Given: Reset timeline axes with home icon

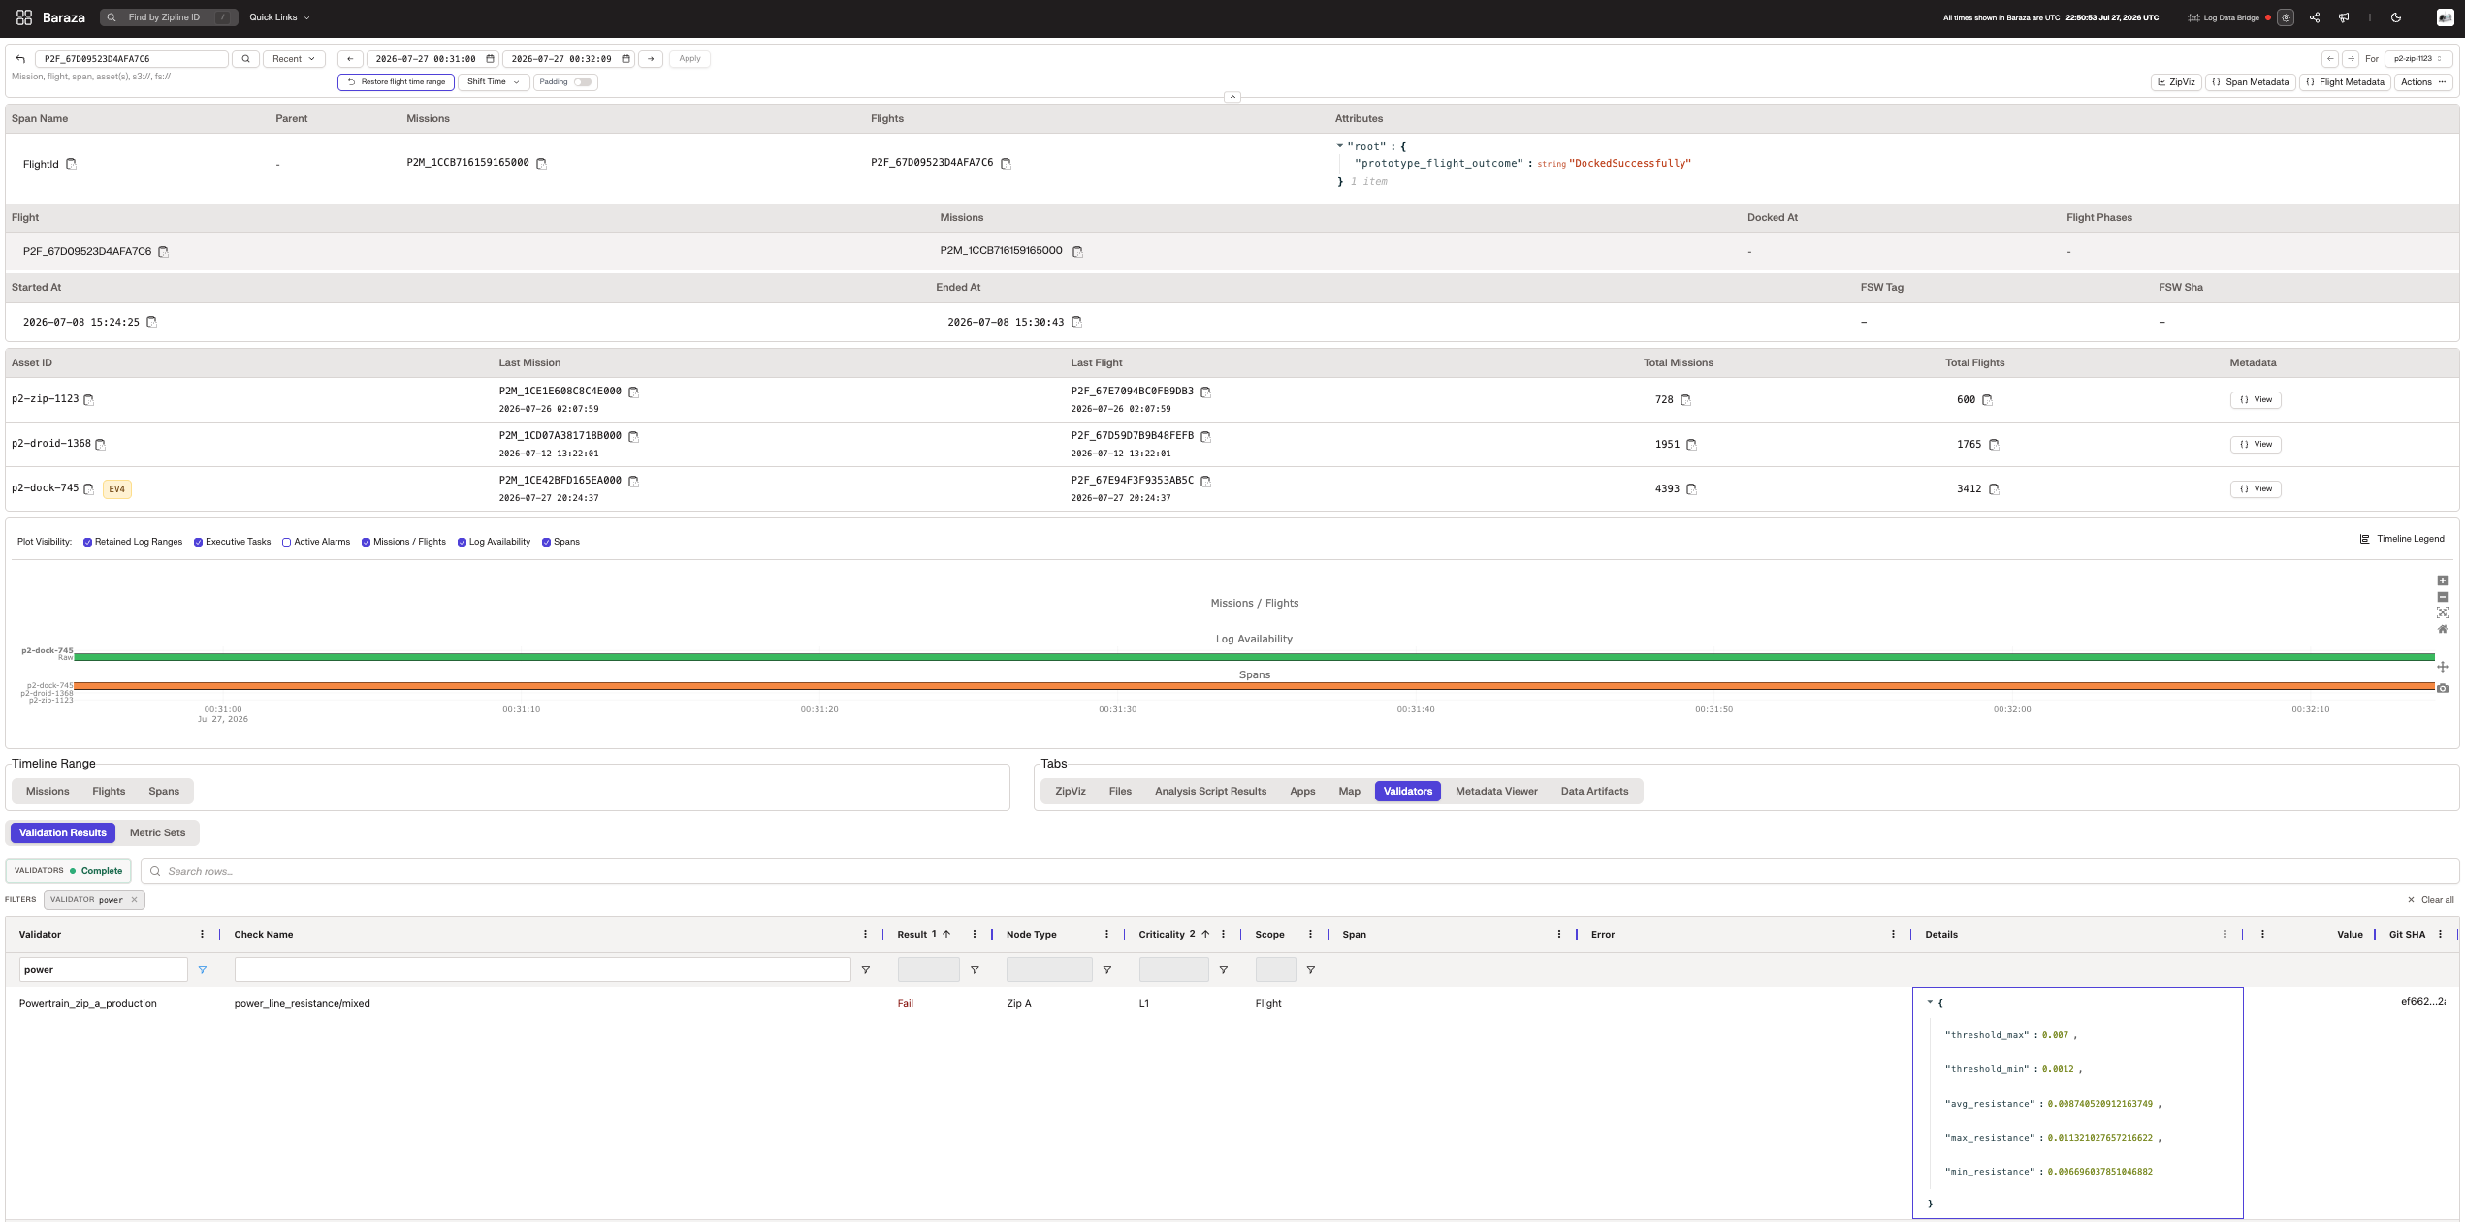Looking at the screenshot, I should [2443, 629].
